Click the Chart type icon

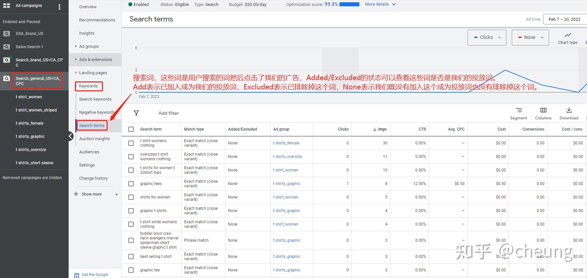(x=568, y=35)
